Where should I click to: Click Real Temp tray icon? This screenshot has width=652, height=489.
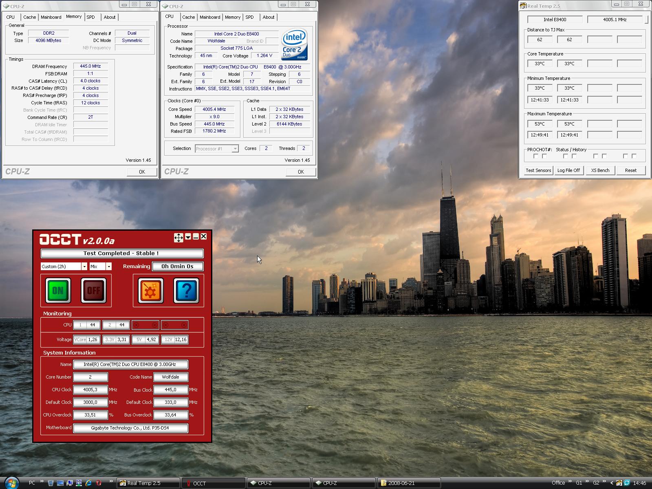click(x=619, y=483)
